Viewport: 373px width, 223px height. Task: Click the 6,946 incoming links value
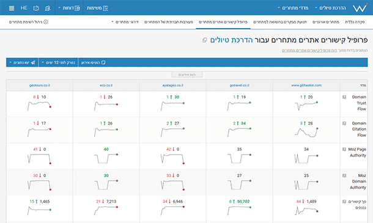tap(178, 202)
